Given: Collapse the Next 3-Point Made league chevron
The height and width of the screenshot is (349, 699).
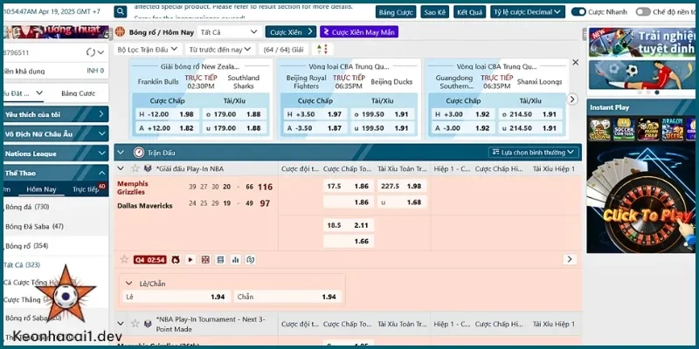Looking at the screenshot, I should coord(121,324).
